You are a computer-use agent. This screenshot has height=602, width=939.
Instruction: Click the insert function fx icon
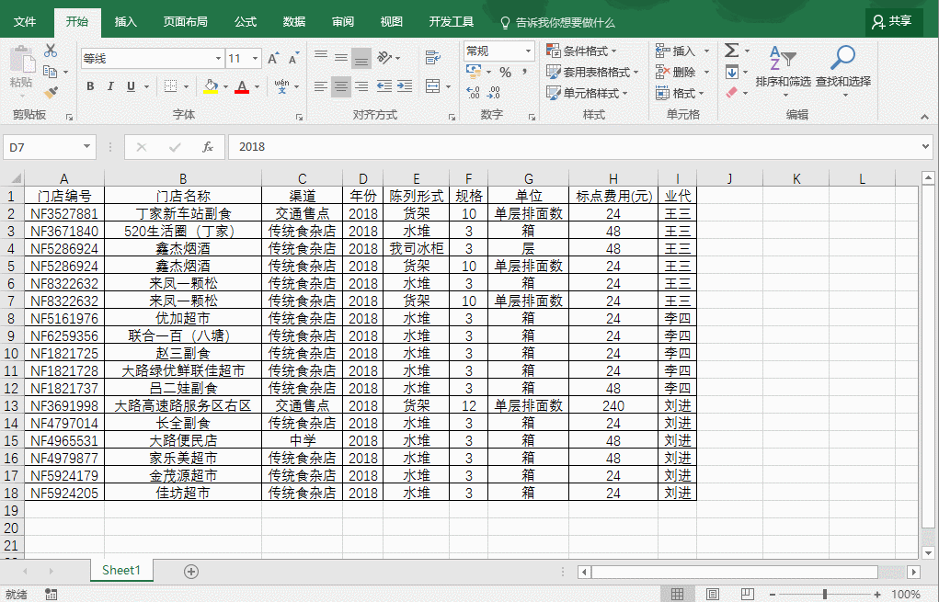208,147
